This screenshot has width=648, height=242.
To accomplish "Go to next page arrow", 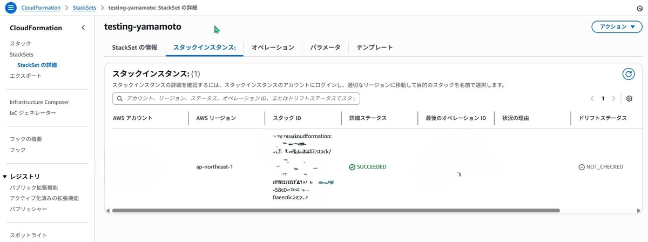I will (x=613, y=99).
